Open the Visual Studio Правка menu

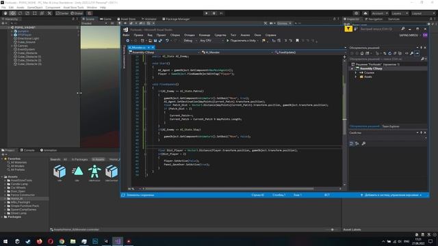point(138,35)
